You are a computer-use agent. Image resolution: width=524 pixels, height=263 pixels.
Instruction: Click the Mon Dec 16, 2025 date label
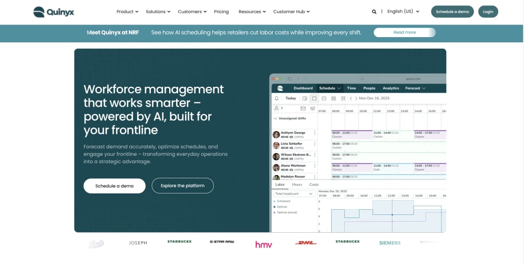(x=374, y=98)
